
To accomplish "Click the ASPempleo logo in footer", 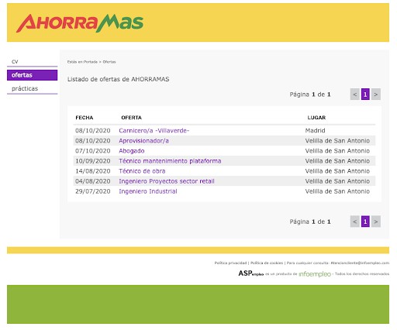I will pyautogui.click(x=250, y=273).
